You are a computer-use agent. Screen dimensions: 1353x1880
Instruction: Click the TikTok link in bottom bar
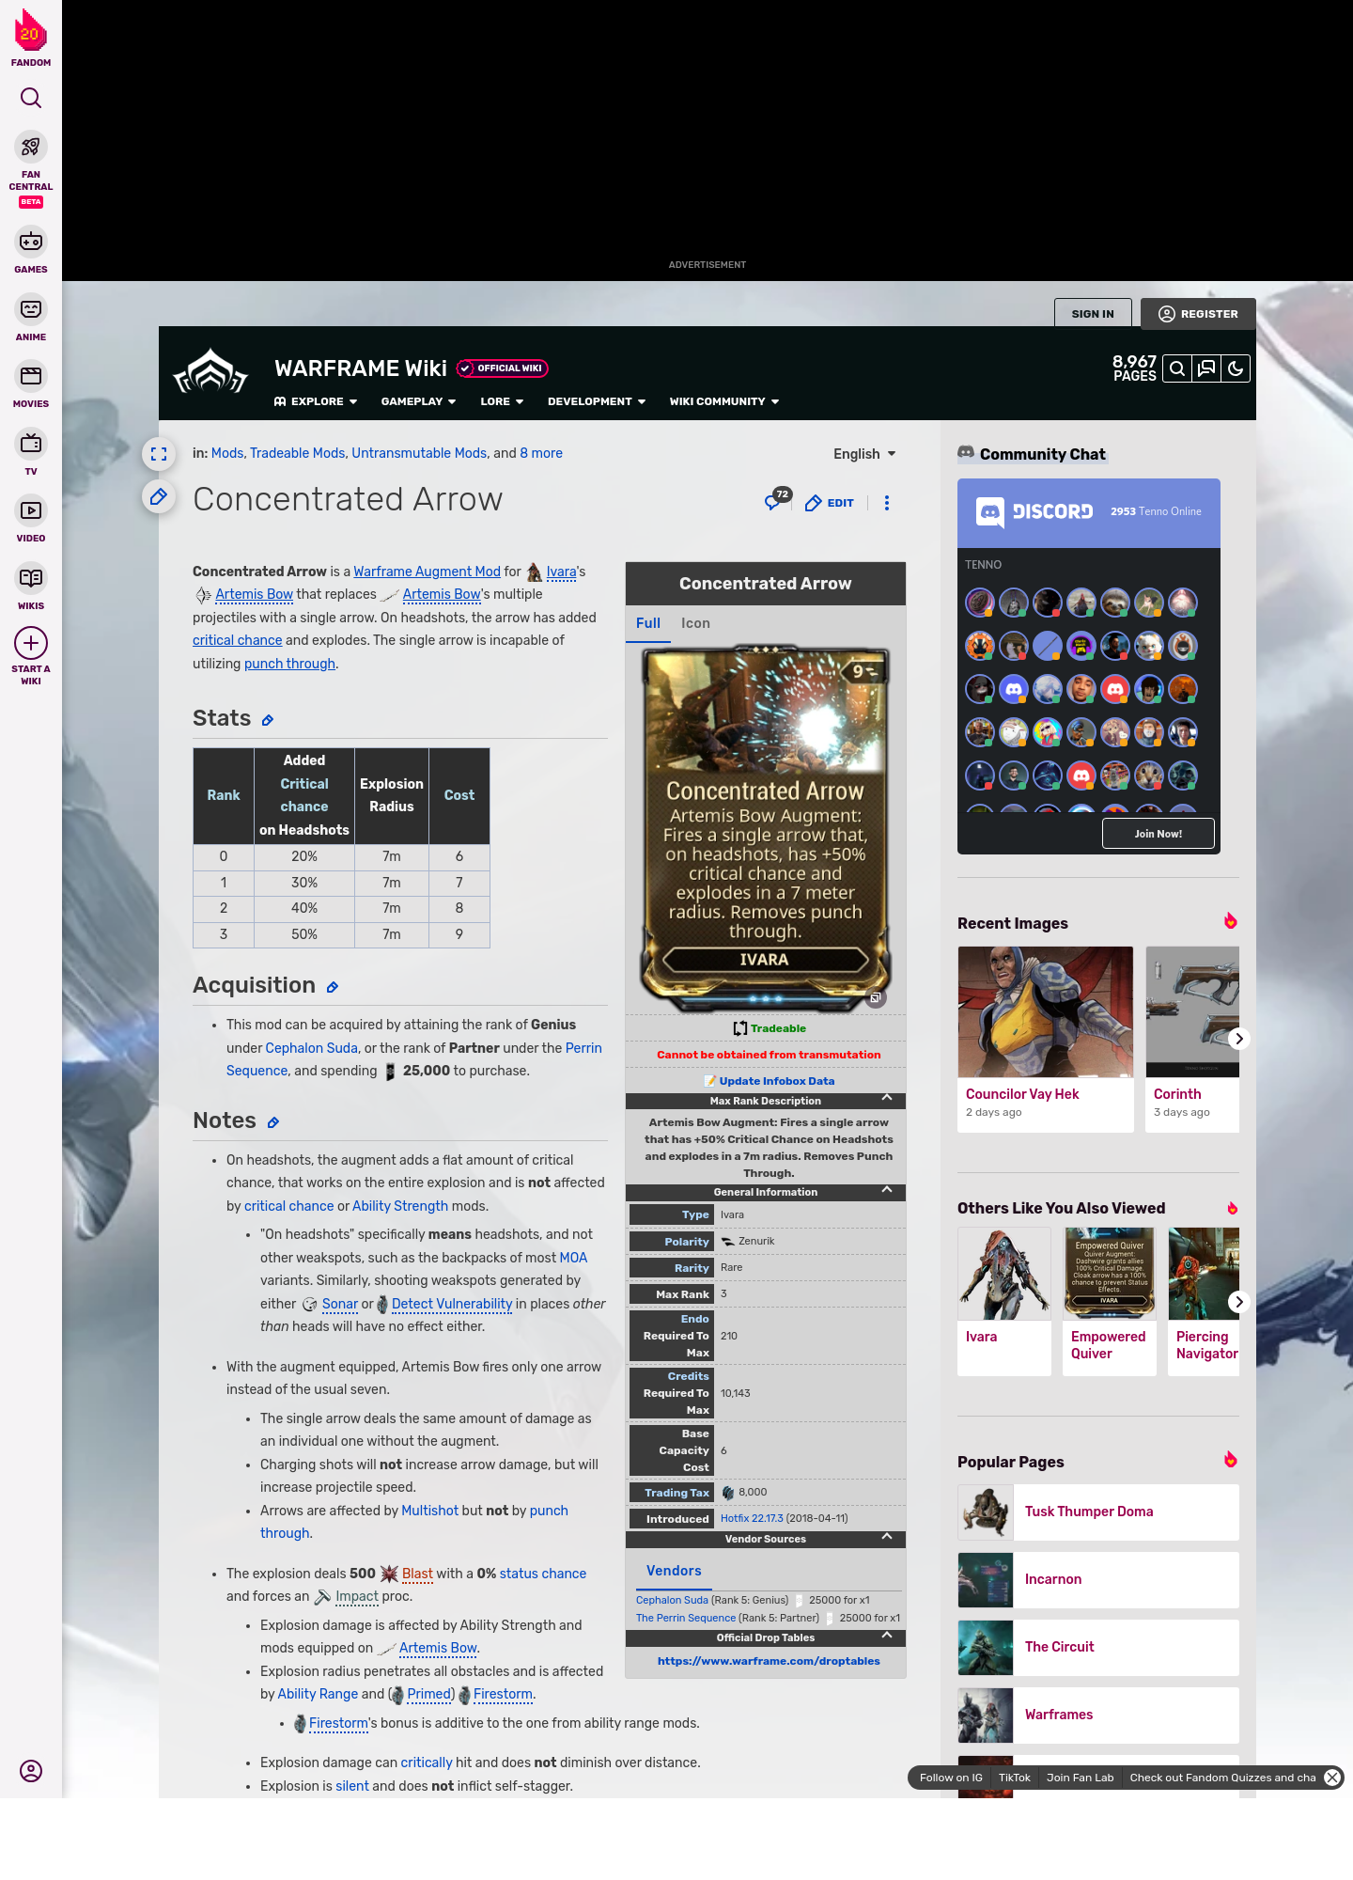1015,1778
